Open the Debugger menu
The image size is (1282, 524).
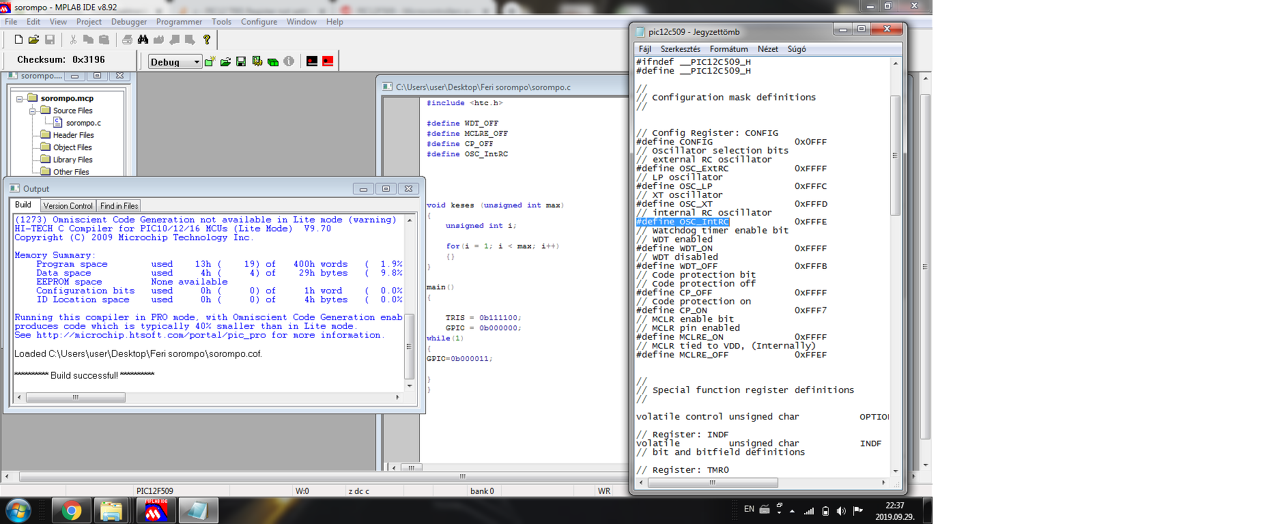click(x=128, y=22)
